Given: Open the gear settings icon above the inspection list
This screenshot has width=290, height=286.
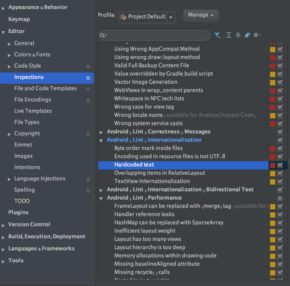Looking at the screenshot, I should click(257, 35).
